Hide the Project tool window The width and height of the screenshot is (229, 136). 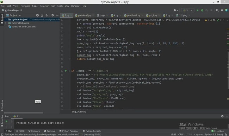coord(57,15)
